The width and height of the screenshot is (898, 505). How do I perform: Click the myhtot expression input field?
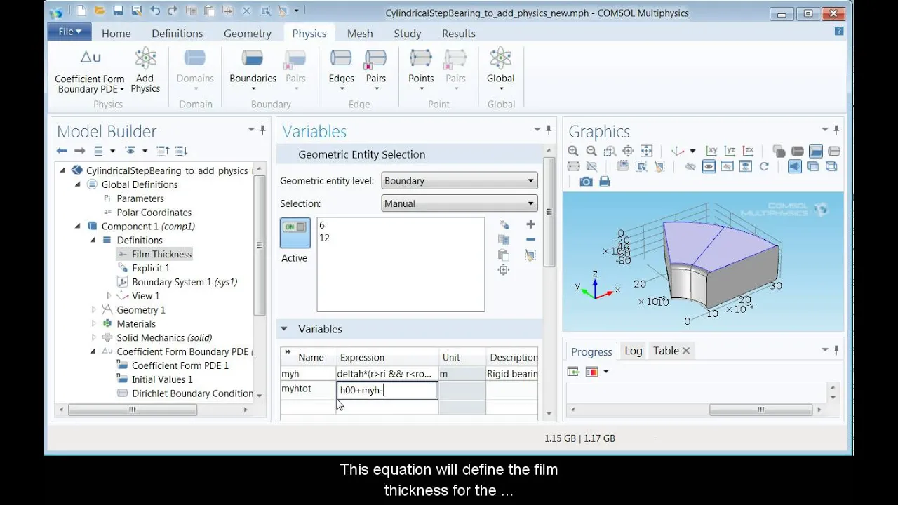click(x=388, y=391)
